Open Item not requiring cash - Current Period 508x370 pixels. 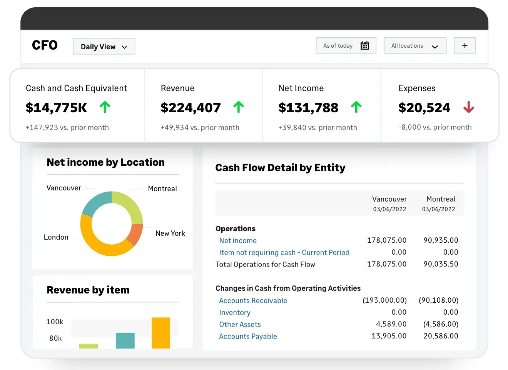point(284,253)
